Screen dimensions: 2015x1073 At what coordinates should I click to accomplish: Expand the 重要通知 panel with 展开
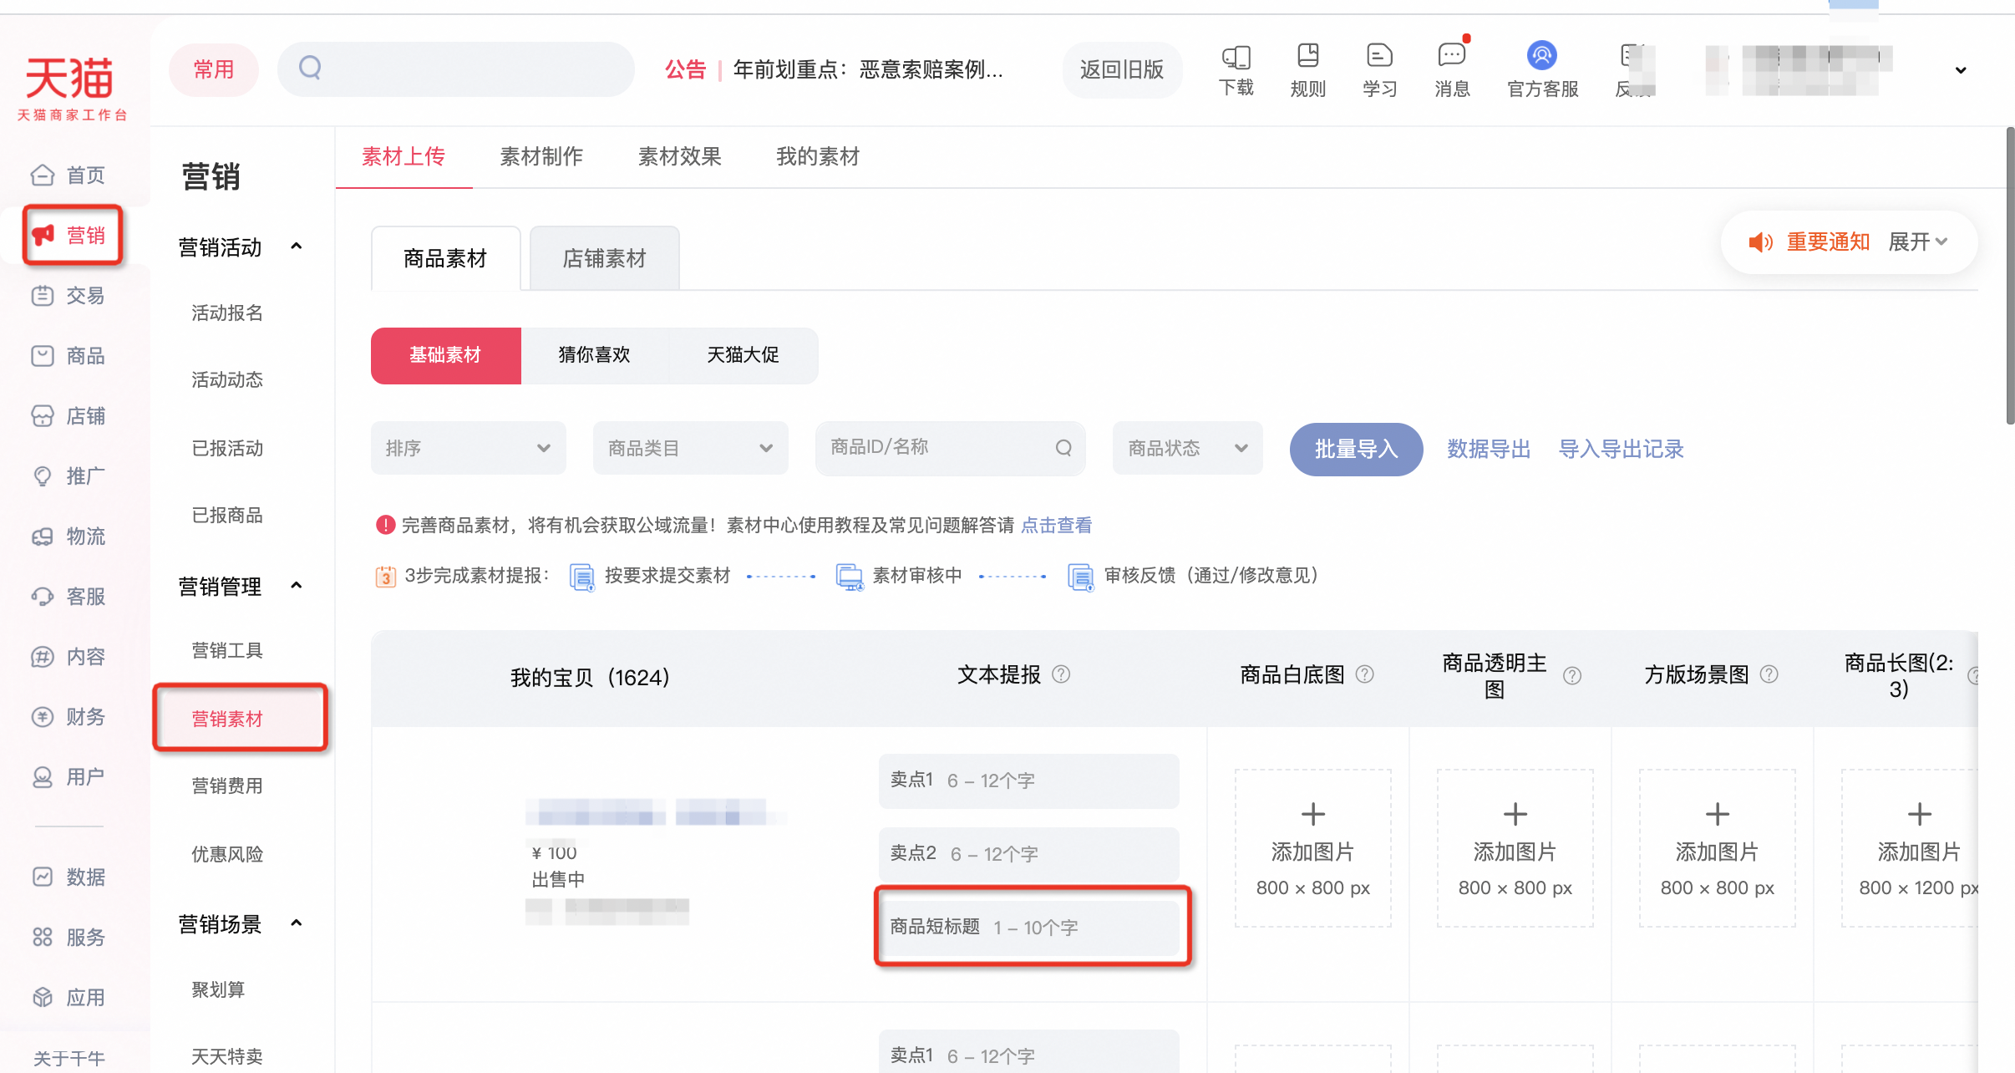pos(1918,242)
